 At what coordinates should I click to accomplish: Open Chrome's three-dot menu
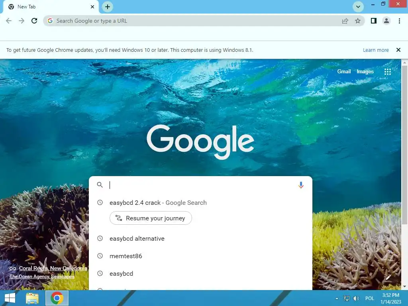[399, 21]
